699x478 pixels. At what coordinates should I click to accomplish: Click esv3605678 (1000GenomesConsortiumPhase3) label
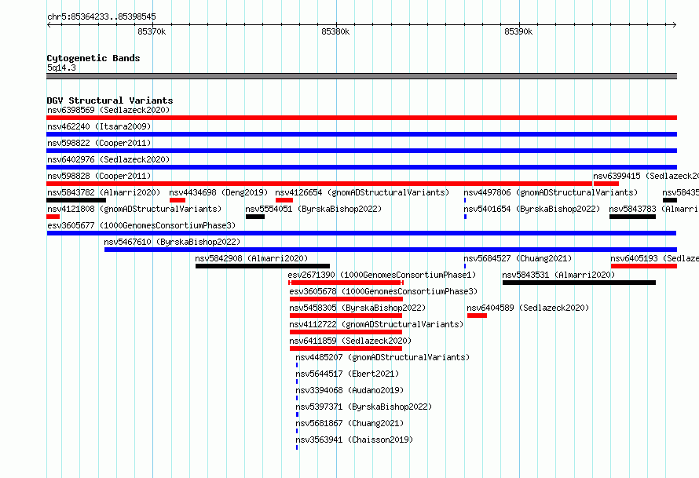(383, 291)
